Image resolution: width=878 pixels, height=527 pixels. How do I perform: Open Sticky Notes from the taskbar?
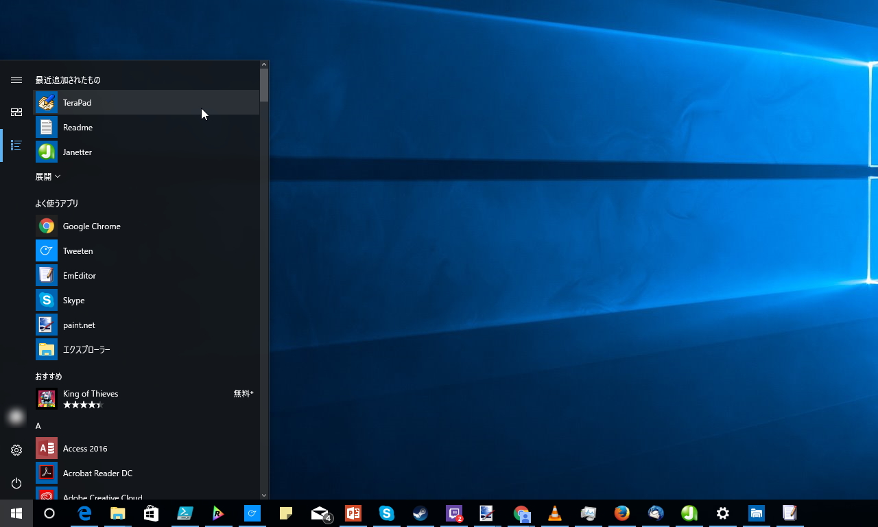(x=286, y=513)
